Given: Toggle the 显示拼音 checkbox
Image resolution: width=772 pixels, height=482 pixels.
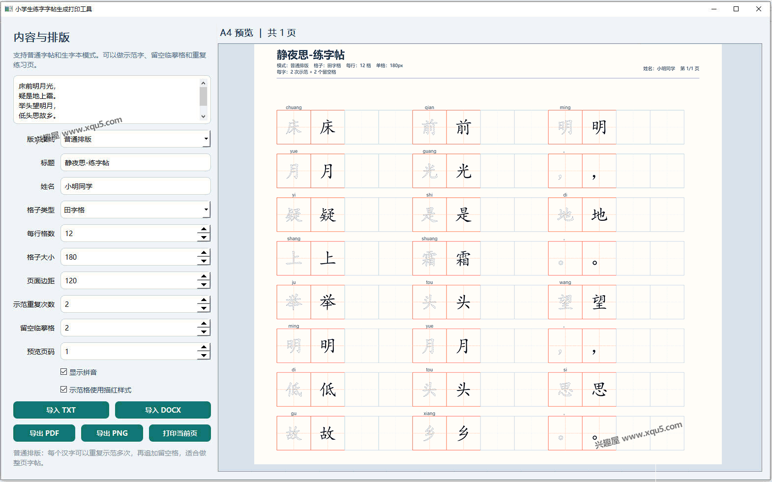Looking at the screenshot, I should click(x=63, y=372).
